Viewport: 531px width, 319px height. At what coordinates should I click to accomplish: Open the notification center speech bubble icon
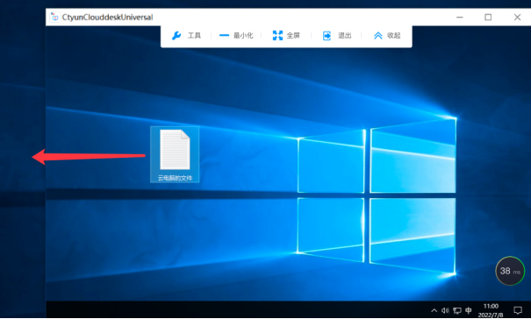(518, 310)
